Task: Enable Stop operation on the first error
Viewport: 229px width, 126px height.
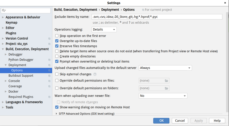Action: coord(57,36)
